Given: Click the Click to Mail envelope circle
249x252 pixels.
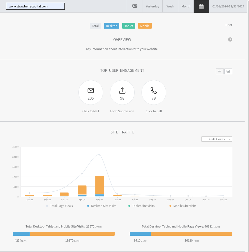Looking at the screenshot, I should (x=91, y=92).
